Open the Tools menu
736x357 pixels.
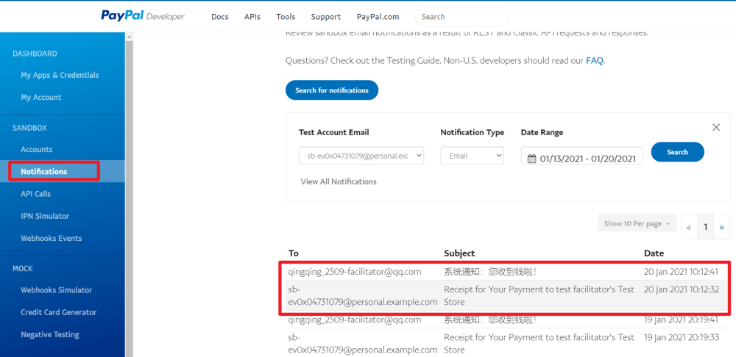click(286, 16)
